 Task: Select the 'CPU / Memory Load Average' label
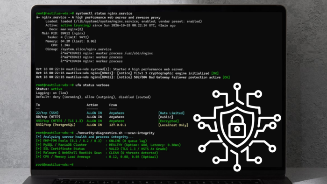click(67, 157)
